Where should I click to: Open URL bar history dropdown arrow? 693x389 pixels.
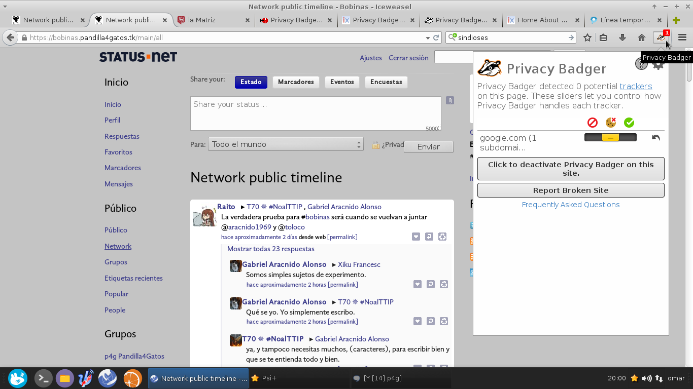[x=428, y=37]
